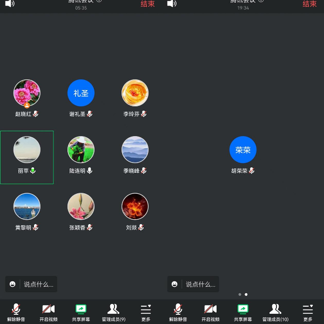Select 胡荣荣's blue 荣荣 avatar
The image size is (324, 324).
click(243, 150)
